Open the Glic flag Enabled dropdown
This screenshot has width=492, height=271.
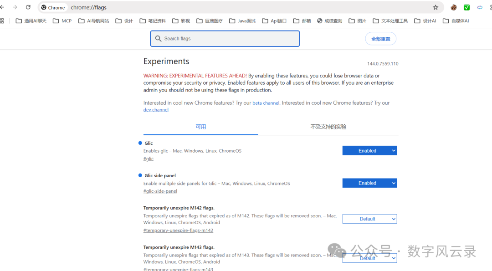(x=369, y=151)
